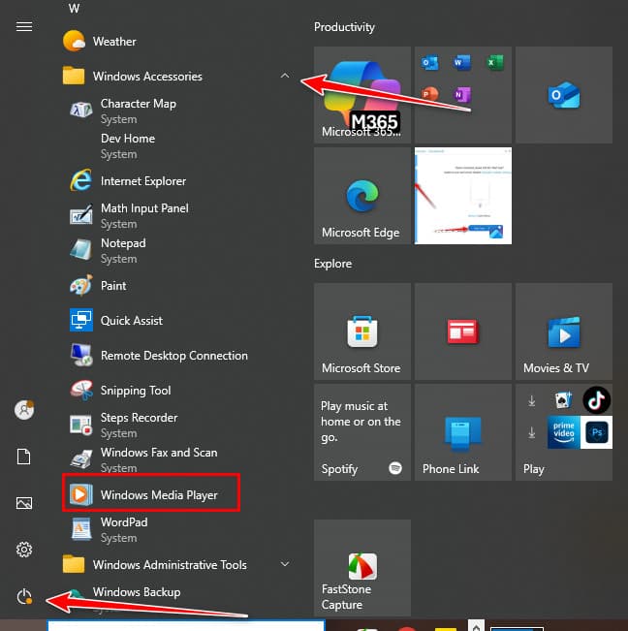Open the Pictures sidebar icon
This screenshot has height=631, width=628.
(24, 503)
